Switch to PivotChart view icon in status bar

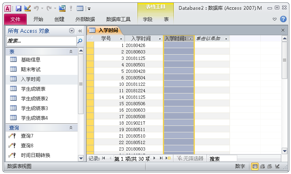pos(270,166)
